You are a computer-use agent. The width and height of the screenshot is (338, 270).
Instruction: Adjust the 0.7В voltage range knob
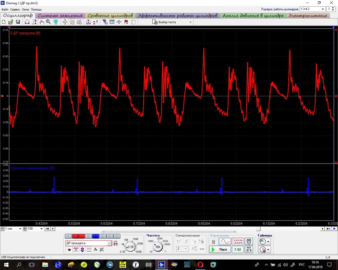point(131,247)
